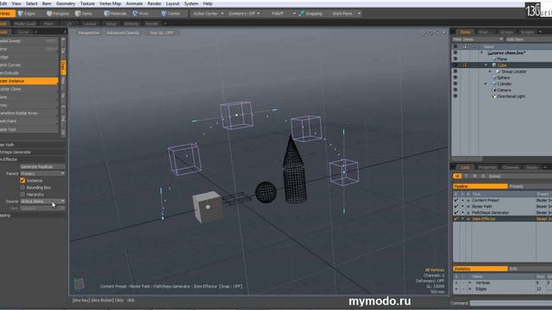
Task: Toggle visibility of Sphere item
Action: [x=455, y=77]
